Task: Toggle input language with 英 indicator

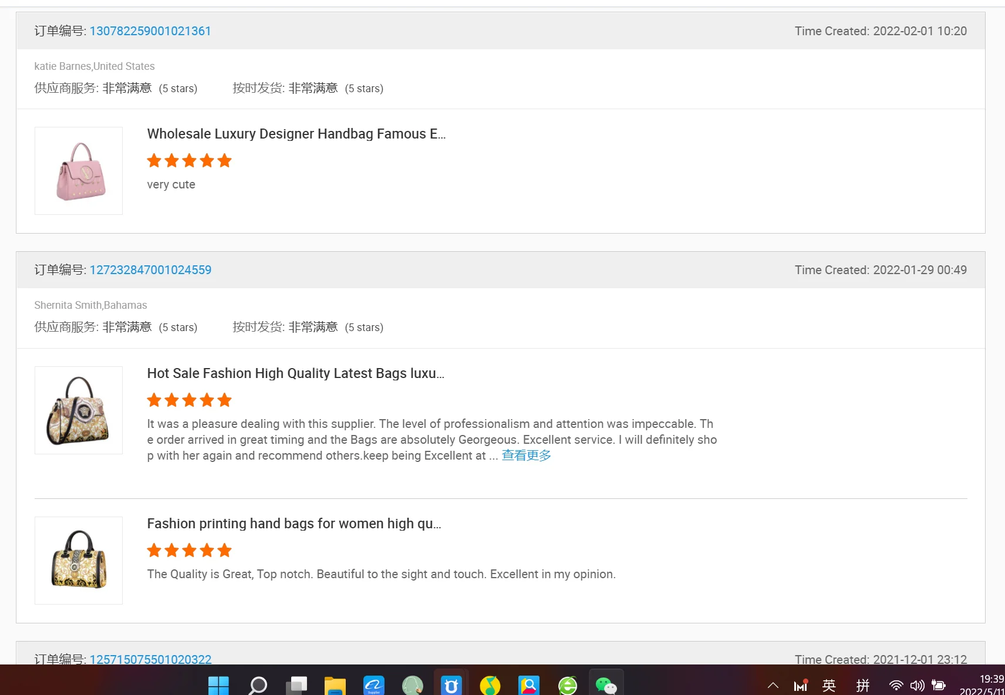Action: click(829, 685)
